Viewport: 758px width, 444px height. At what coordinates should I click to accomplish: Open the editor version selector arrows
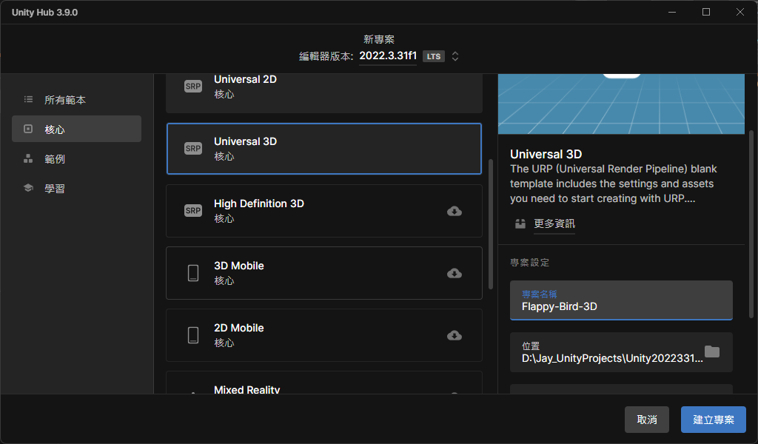pos(455,56)
